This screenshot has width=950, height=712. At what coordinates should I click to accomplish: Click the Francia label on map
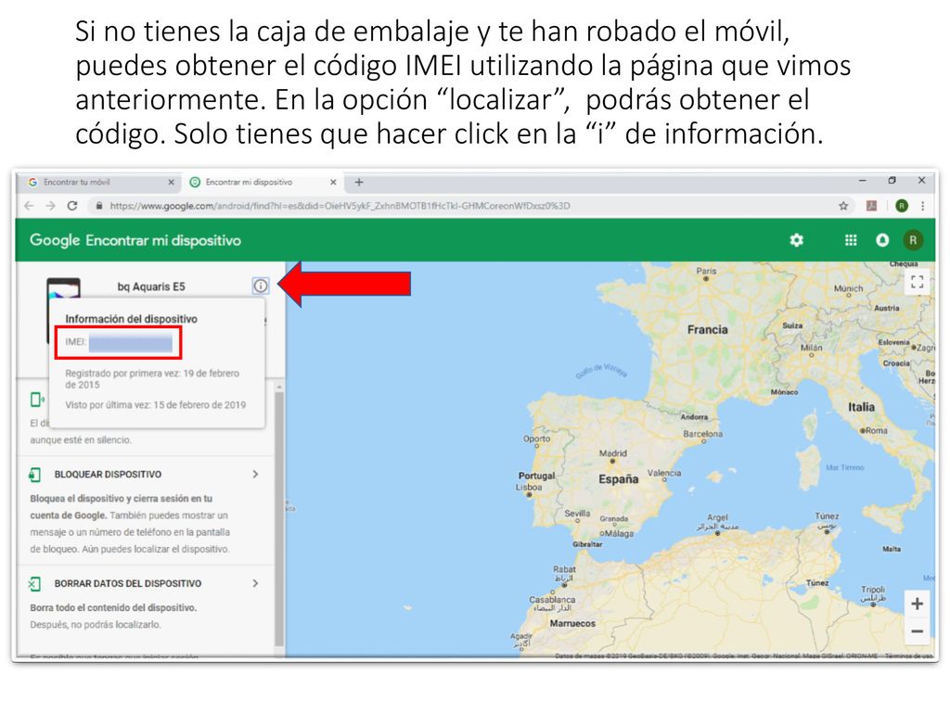[x=708, y=329]
